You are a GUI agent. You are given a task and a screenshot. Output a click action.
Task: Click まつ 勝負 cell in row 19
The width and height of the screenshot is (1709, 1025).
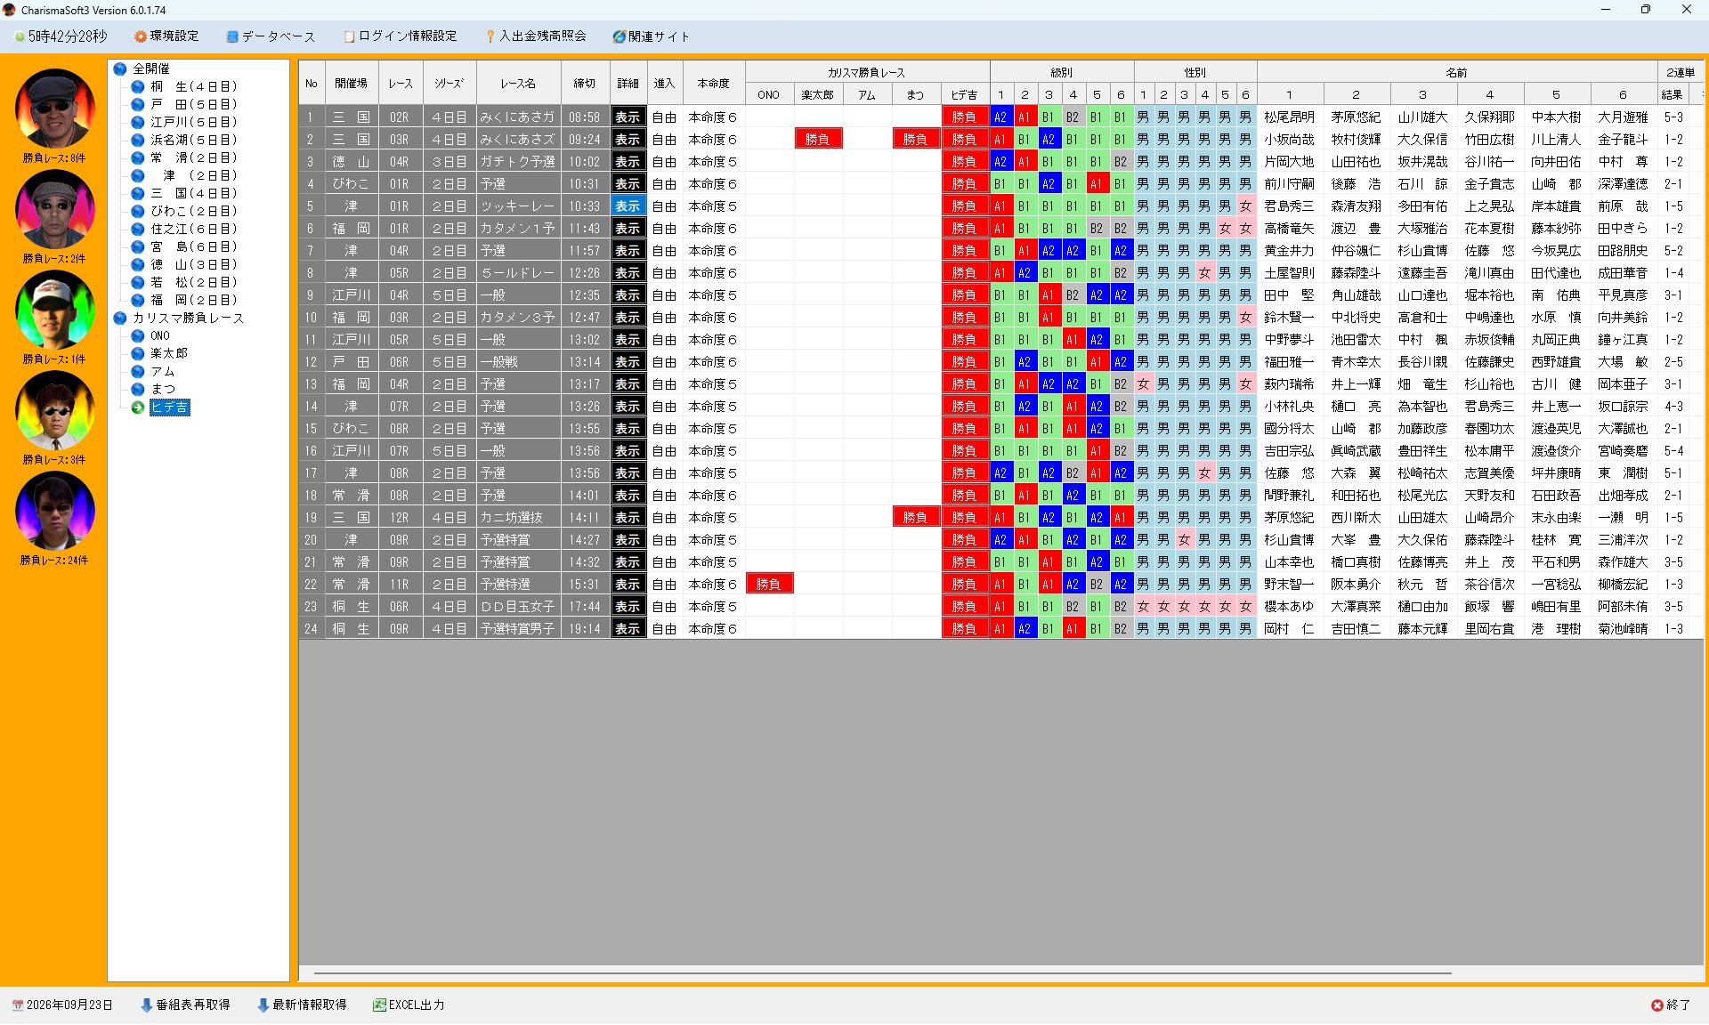(x=916, y=517)
